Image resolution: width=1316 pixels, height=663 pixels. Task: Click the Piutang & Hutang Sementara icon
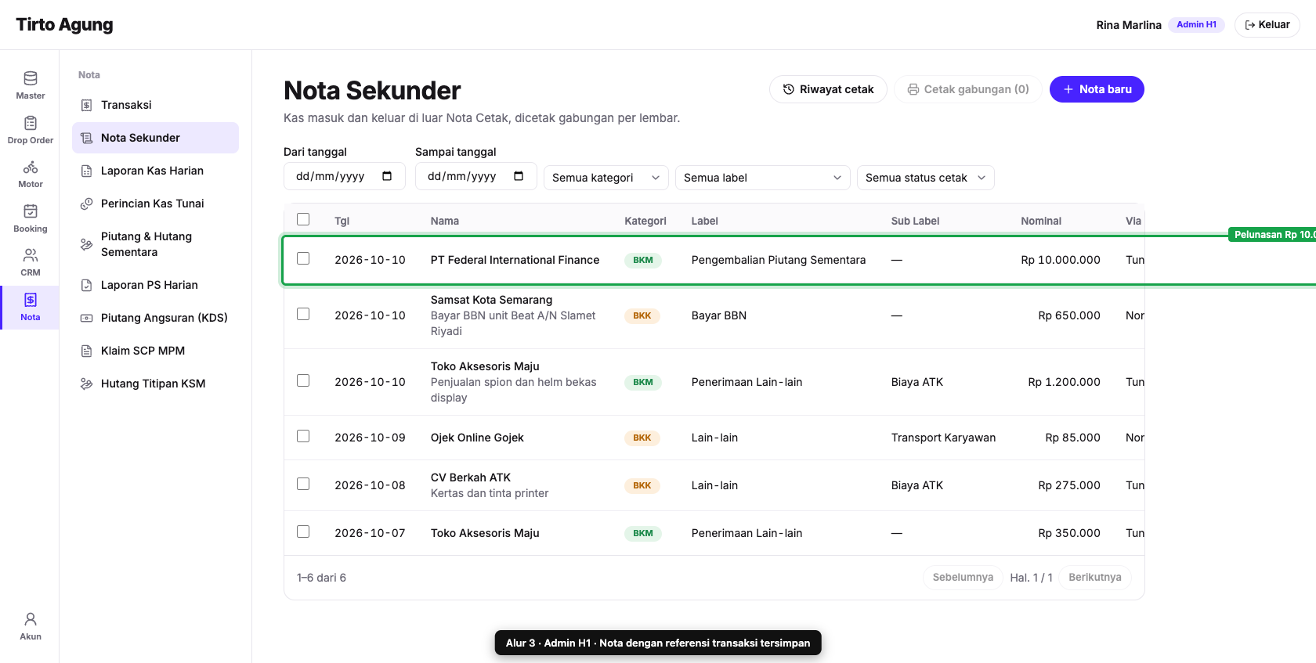pyautogui.click(x=87, y=244)
